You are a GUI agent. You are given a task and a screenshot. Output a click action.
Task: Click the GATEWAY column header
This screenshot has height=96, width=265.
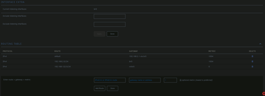coord(134,51)
